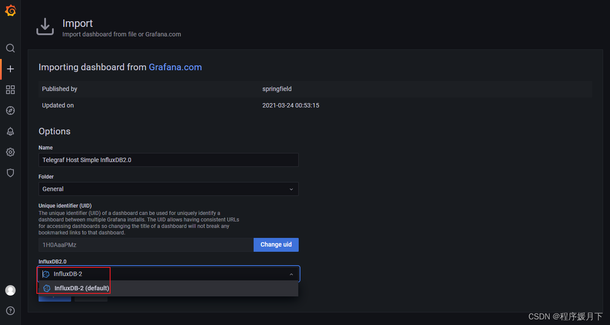Click the Folder dropdown chevron

[291, 189]
